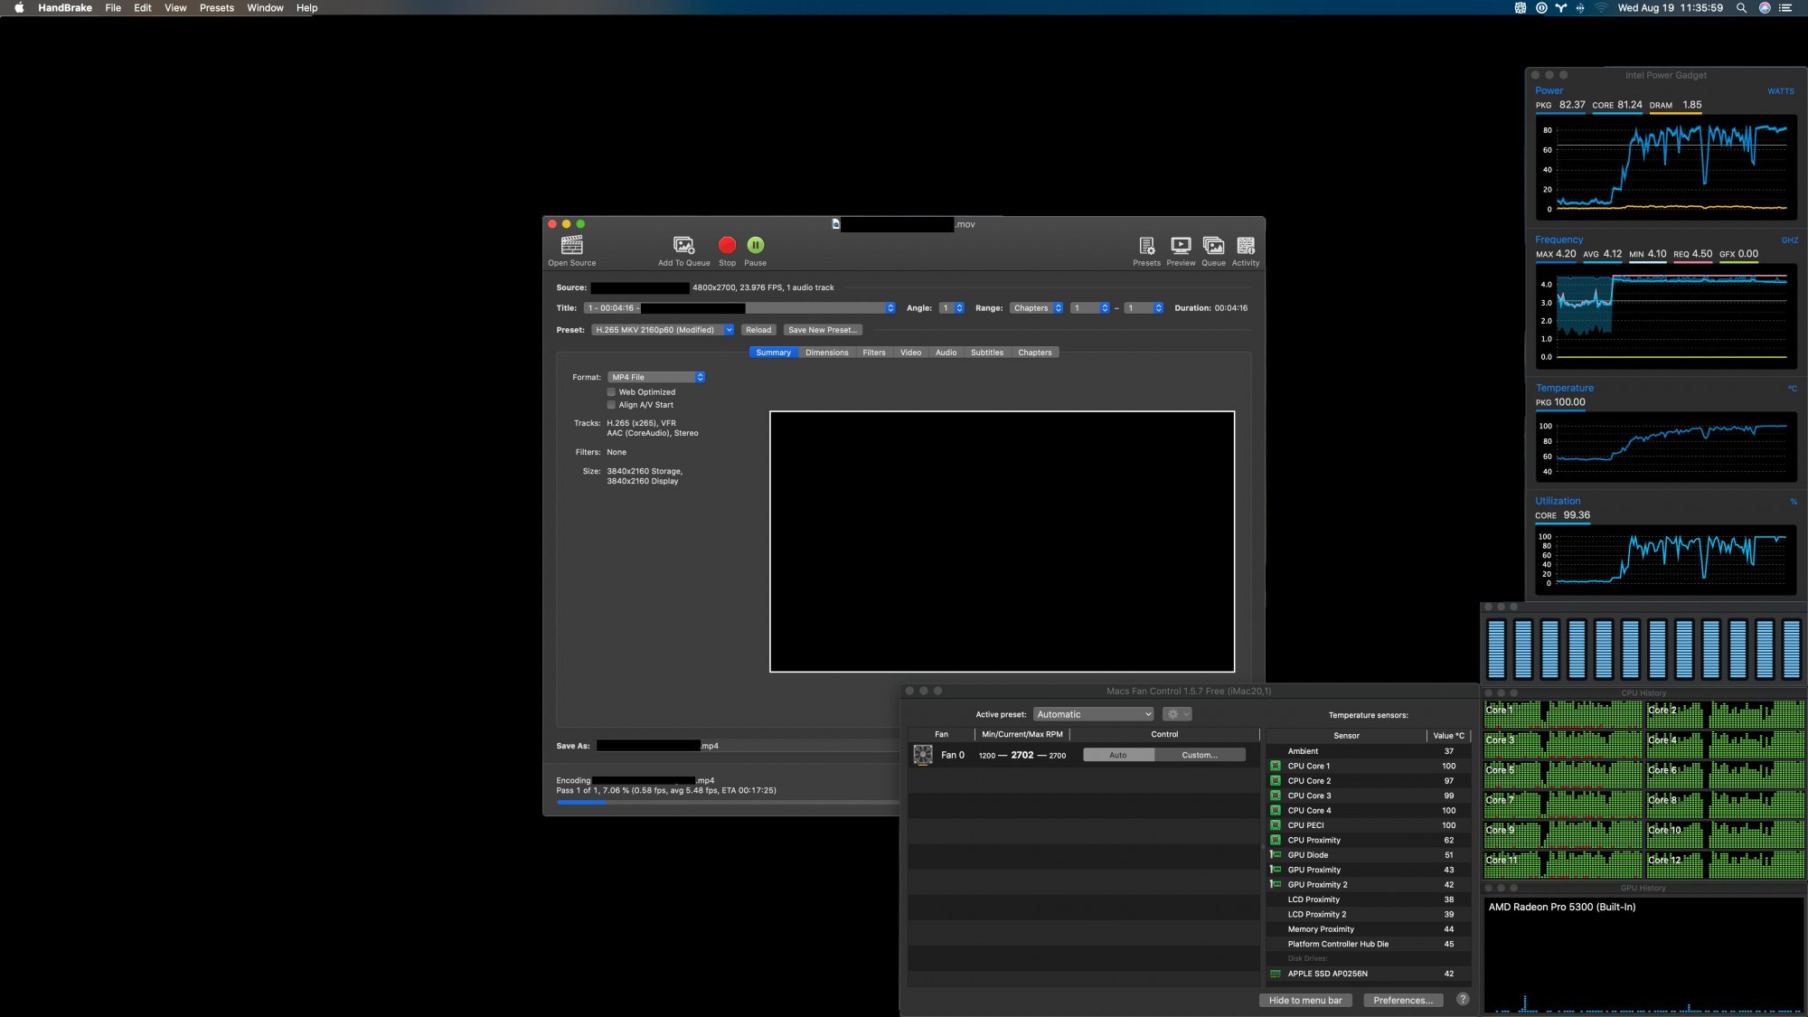1808x1017 pixels.
Task: Click the Automatic active preset dropdown
Action: point(1091,714)
